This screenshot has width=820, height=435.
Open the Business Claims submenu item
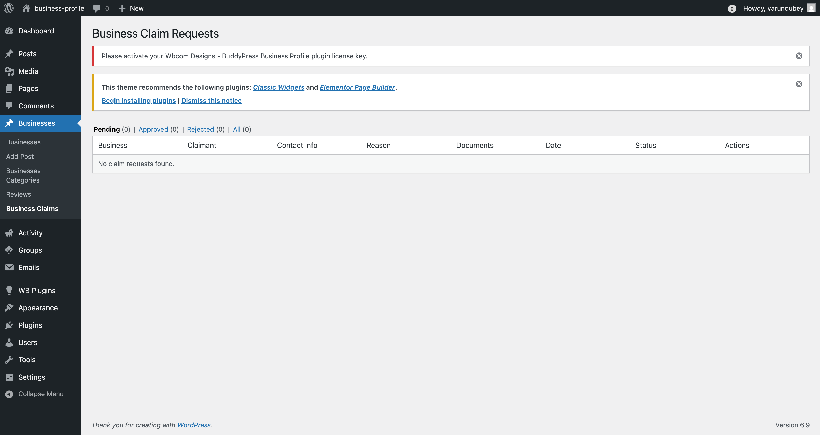[x=32, y=208]
